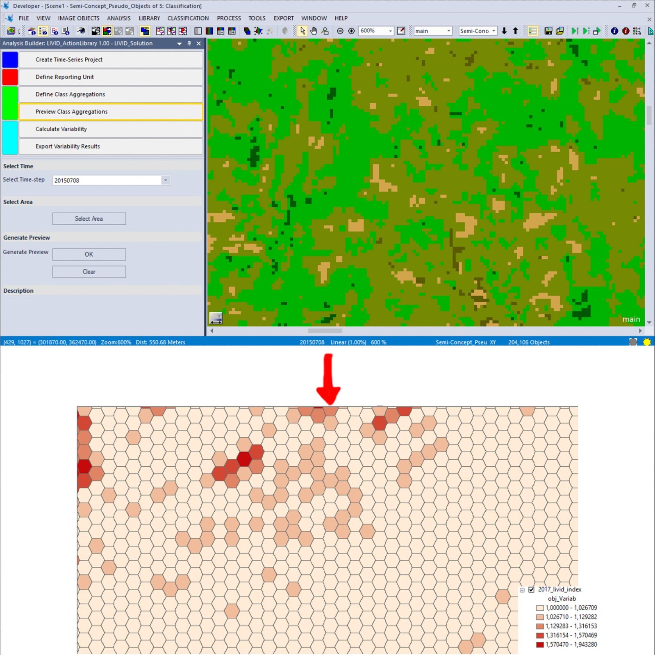Open the PROCESS menu
This screenshot has height=655, width=655.
pos(229,18)
